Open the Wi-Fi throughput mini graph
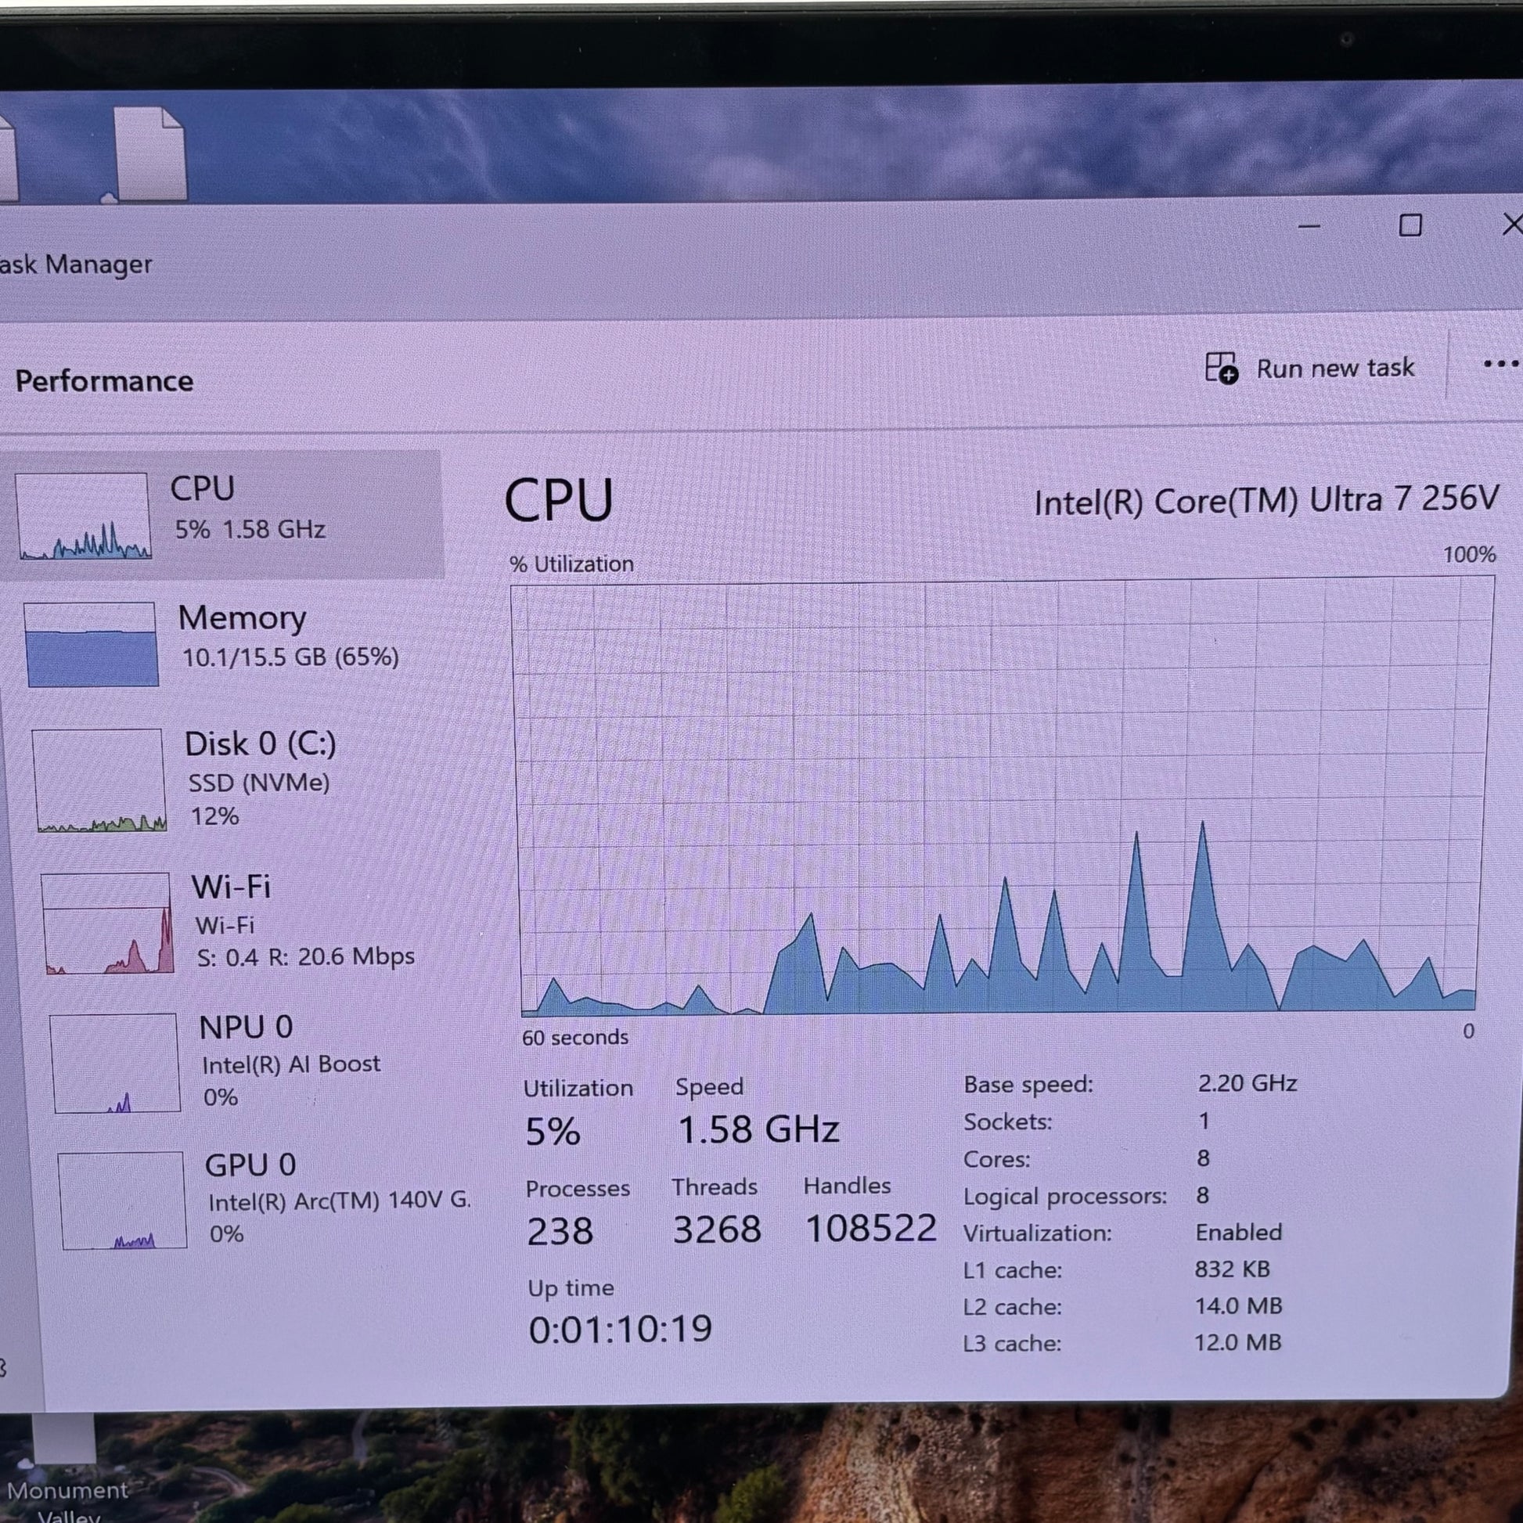This screenshot has width=1523, height=1523. tap(106, 923)
